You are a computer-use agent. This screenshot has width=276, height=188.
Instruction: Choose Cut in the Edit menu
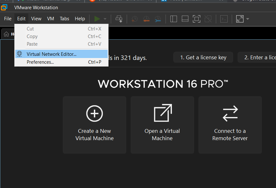[x=61, y=29]
